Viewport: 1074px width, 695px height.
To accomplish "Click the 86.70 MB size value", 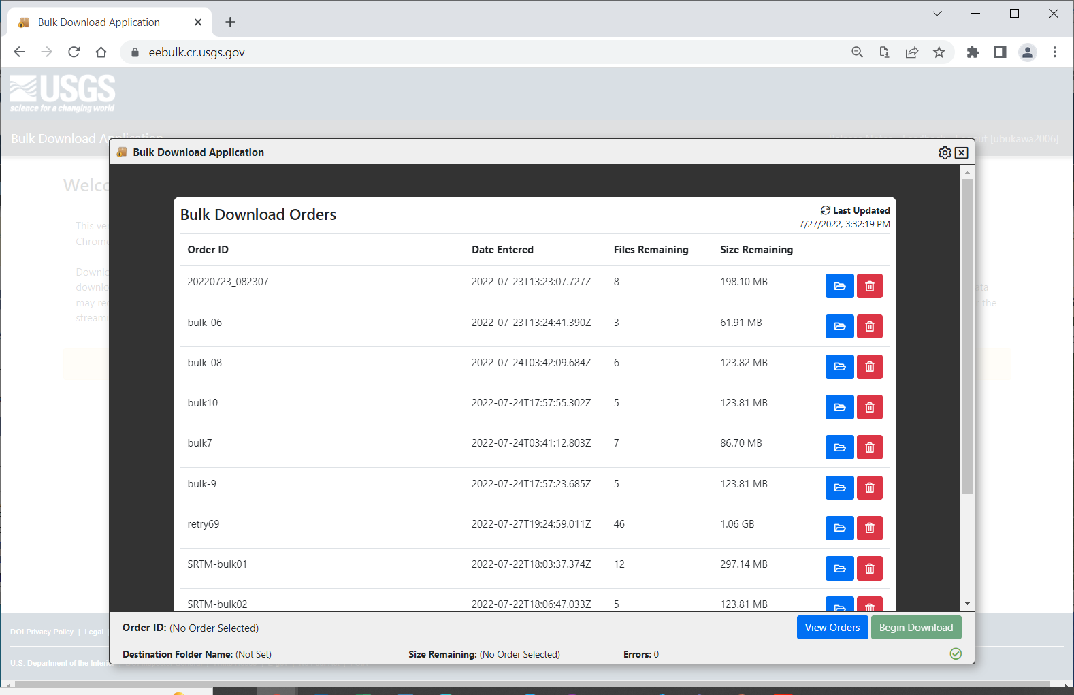I will pos(741,443).
